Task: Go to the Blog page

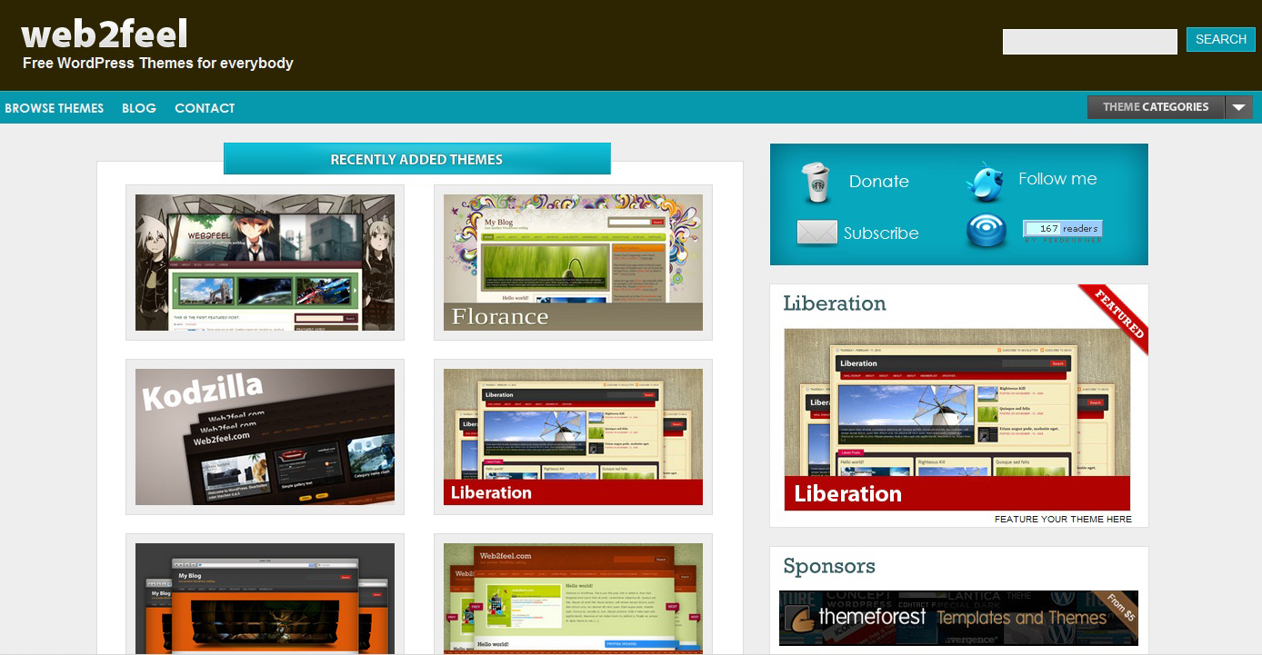Action: pyautogui.click(x=139, y=108)
